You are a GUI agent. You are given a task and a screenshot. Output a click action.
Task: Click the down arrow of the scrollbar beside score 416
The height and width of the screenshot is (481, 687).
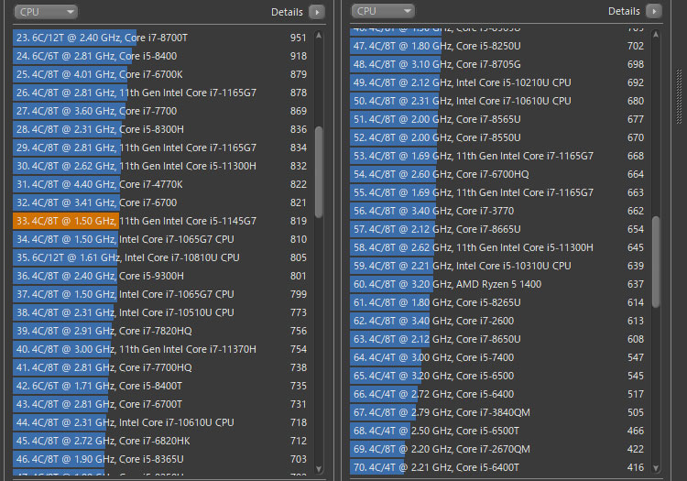click(656, 467)
